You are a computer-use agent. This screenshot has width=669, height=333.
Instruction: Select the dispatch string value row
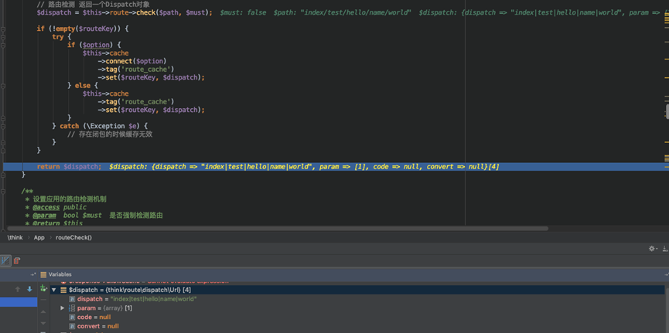pyautogui.click(x=357, y=299)
